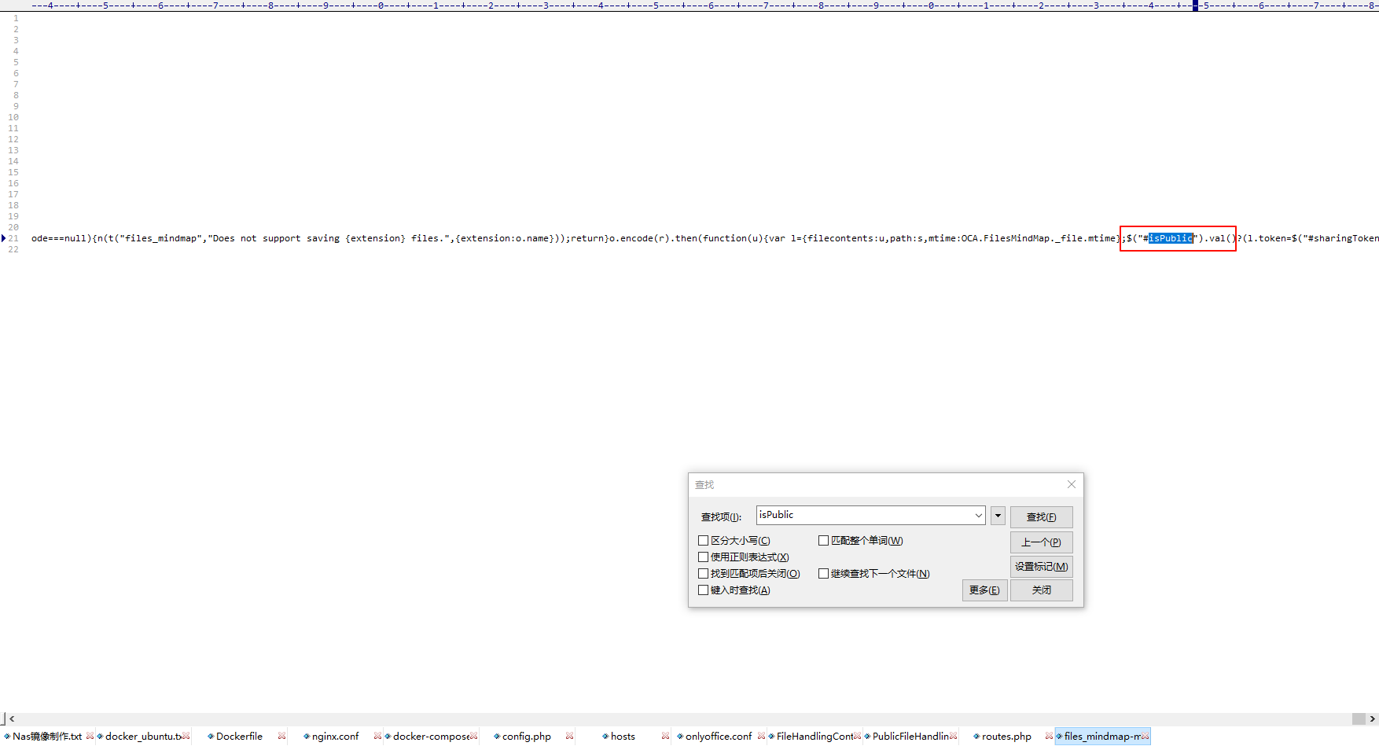1379x746 pixels.
Task: Switch to the Nas镜像制作.txt tab
Action: click(x=47, y=737)
